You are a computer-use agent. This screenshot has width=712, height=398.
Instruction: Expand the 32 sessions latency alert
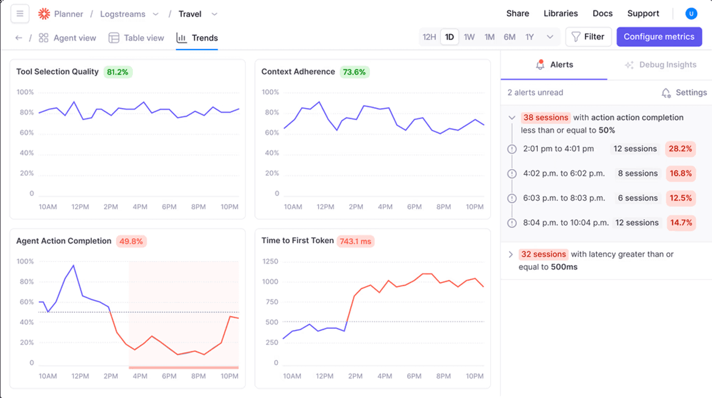coord(511,254)
